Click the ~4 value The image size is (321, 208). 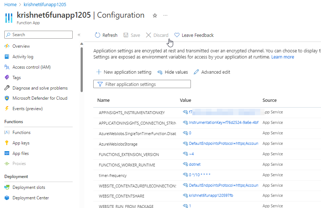click(191, 154)
